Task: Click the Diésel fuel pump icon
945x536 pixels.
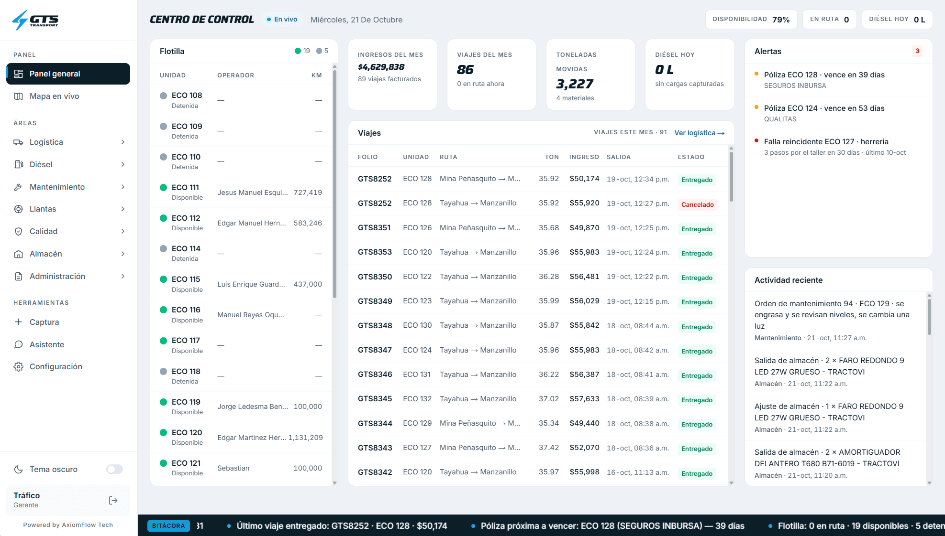Action: [x=19, y=164]
